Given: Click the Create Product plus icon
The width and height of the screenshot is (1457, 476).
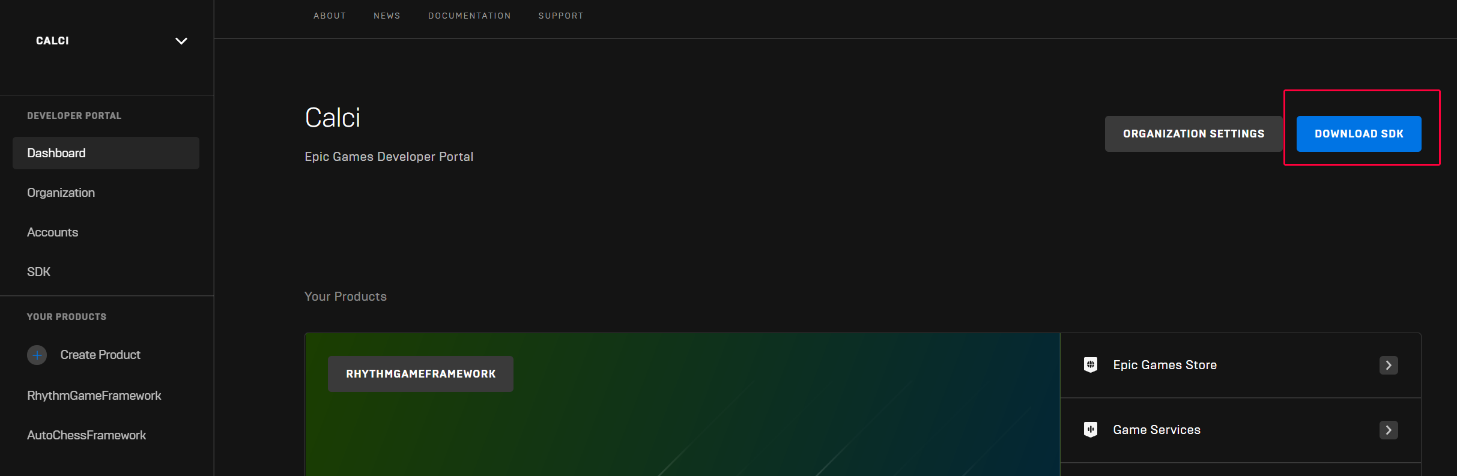Looking at the screenshot, I should point(37,355).
